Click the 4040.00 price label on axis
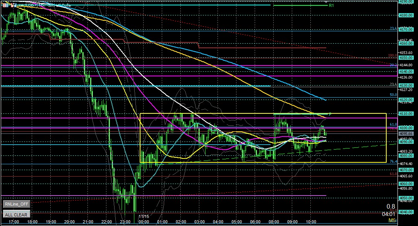 (406, 212)
